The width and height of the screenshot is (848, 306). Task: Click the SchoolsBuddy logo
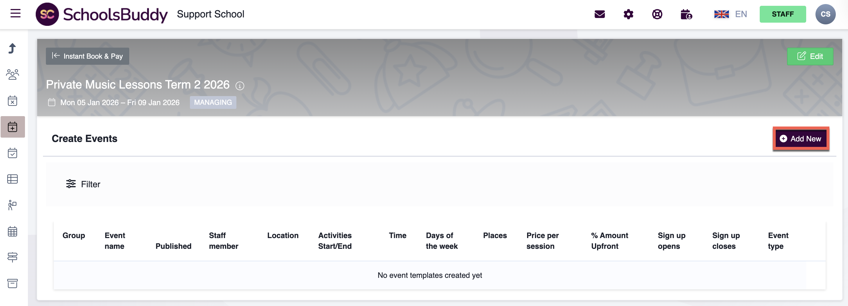click(102, 14)
